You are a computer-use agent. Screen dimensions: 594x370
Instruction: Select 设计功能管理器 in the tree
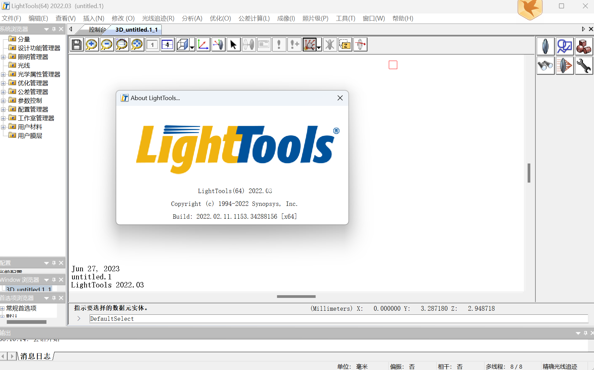pos(39,48)
